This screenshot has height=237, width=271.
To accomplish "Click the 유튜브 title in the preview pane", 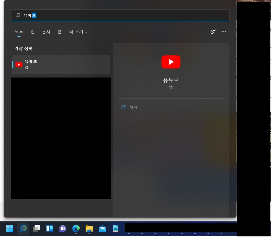I will (171, 80).
